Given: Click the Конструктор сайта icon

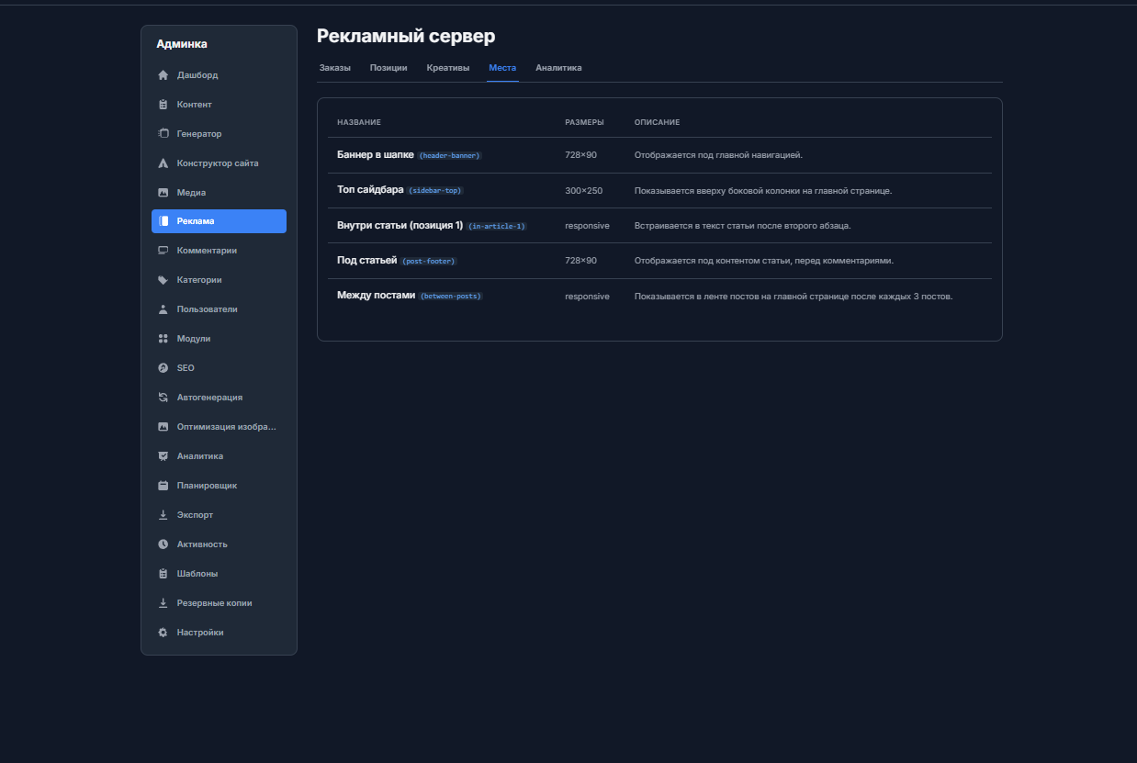Looking at the screenshot, I should point(163,163).
